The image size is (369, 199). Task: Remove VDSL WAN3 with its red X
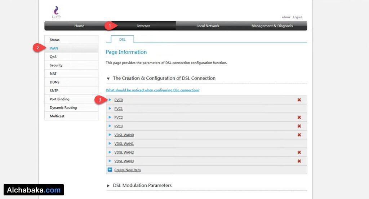point(299,161)
